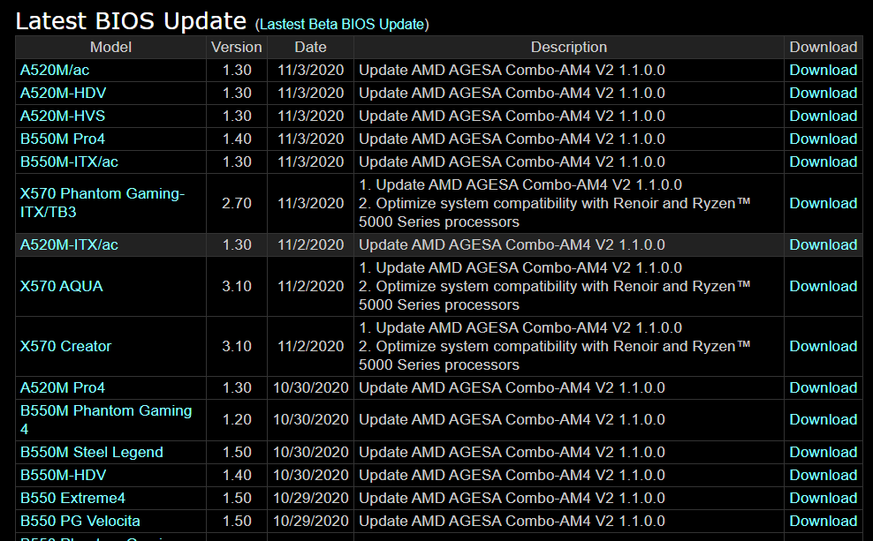Image resolution: width=873 pixels, height=541 pixels.
Task: Select date 10/29/2020 in B550 Extreme4 row
Action: click(x=311, y=498)
